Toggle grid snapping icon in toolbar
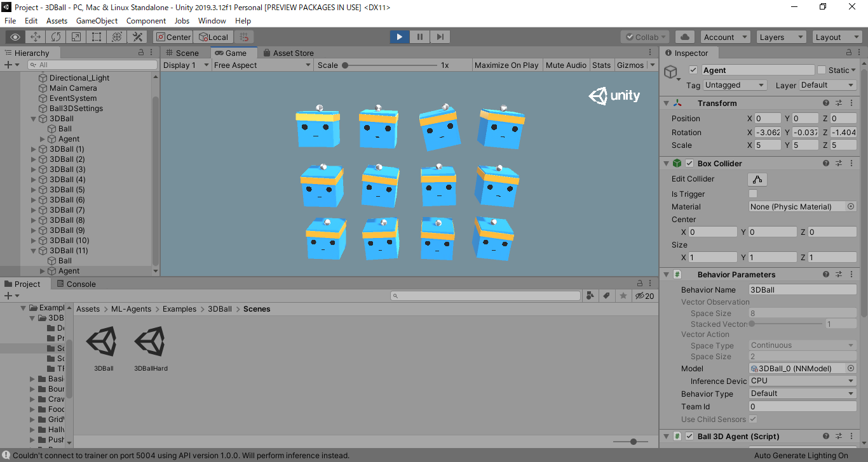The image size is (868, 462). pyautogui.click(x=244, y=37)
